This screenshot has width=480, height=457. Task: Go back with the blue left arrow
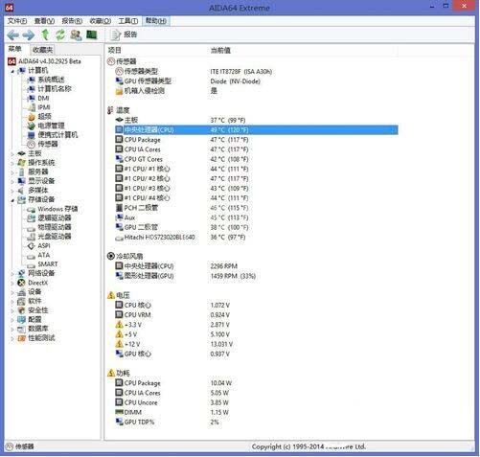[12, 34]
